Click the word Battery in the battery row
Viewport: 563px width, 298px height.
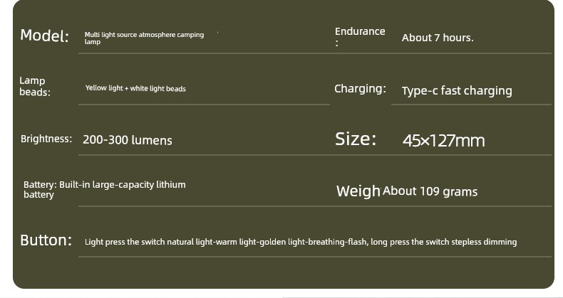pos(40,185)
